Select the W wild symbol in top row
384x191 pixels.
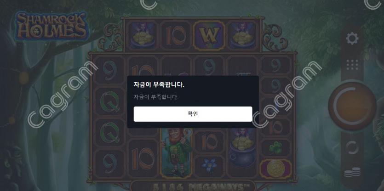tap(209, 35)
